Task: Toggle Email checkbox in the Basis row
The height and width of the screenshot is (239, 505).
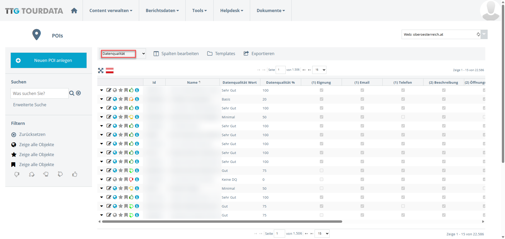Action: (362, 99)
